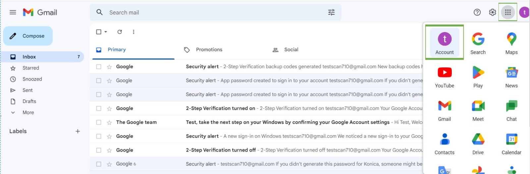
Task: Open the Support help icon
Action: pos(477,13)
